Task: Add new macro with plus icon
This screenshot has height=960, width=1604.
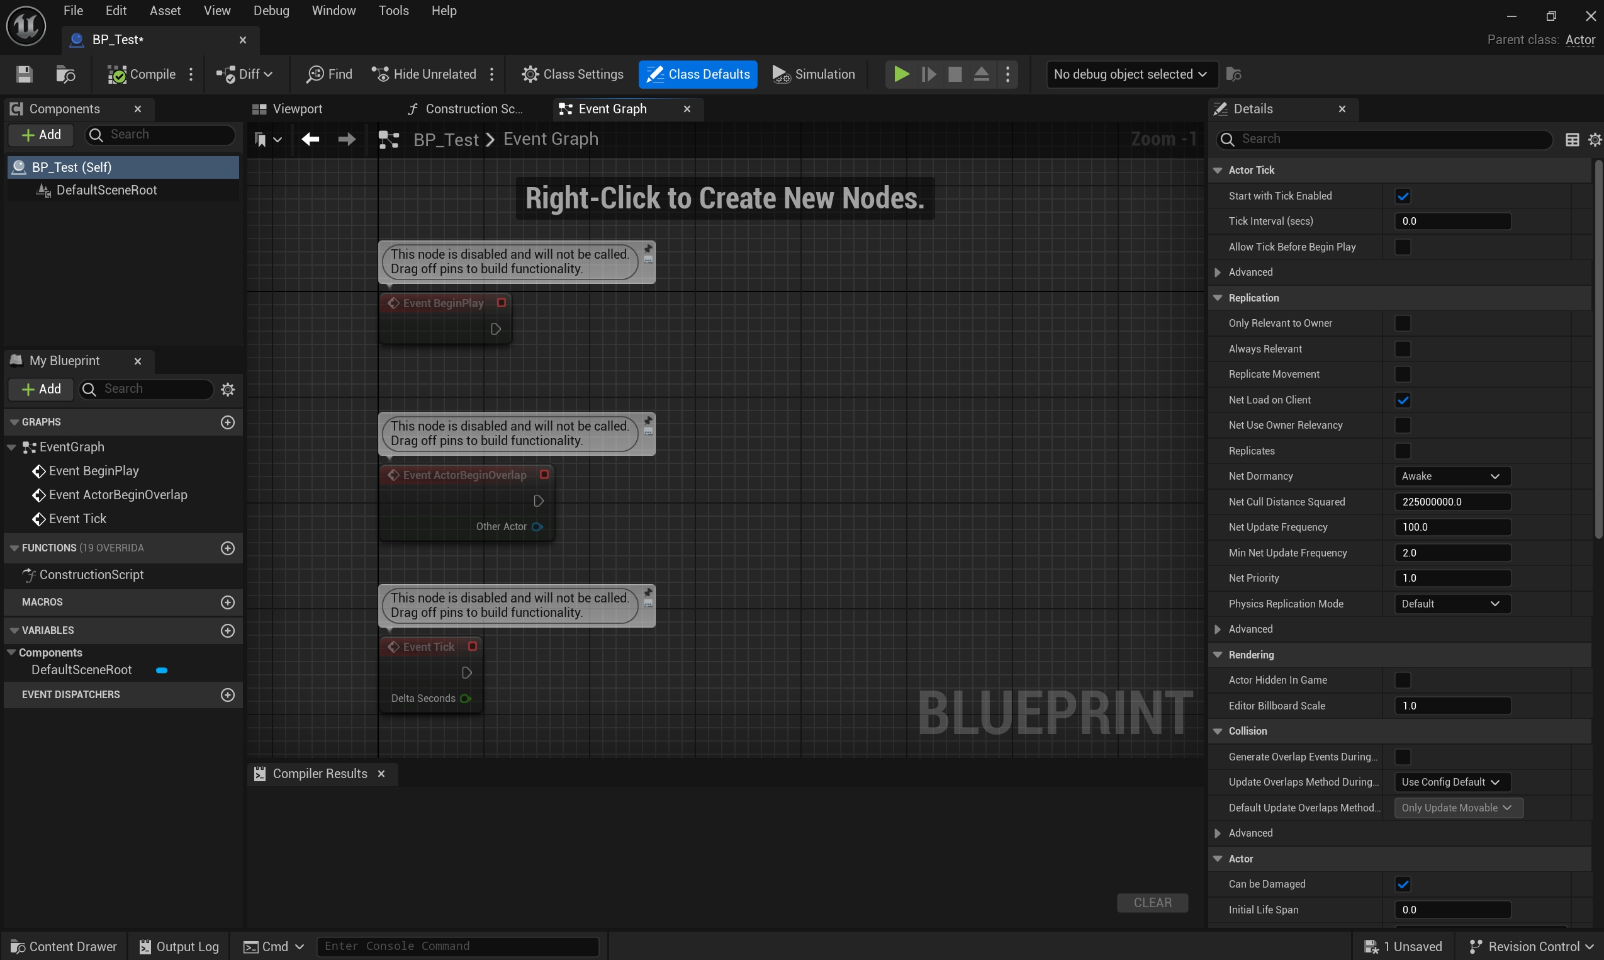Action: tap(228, 602)
